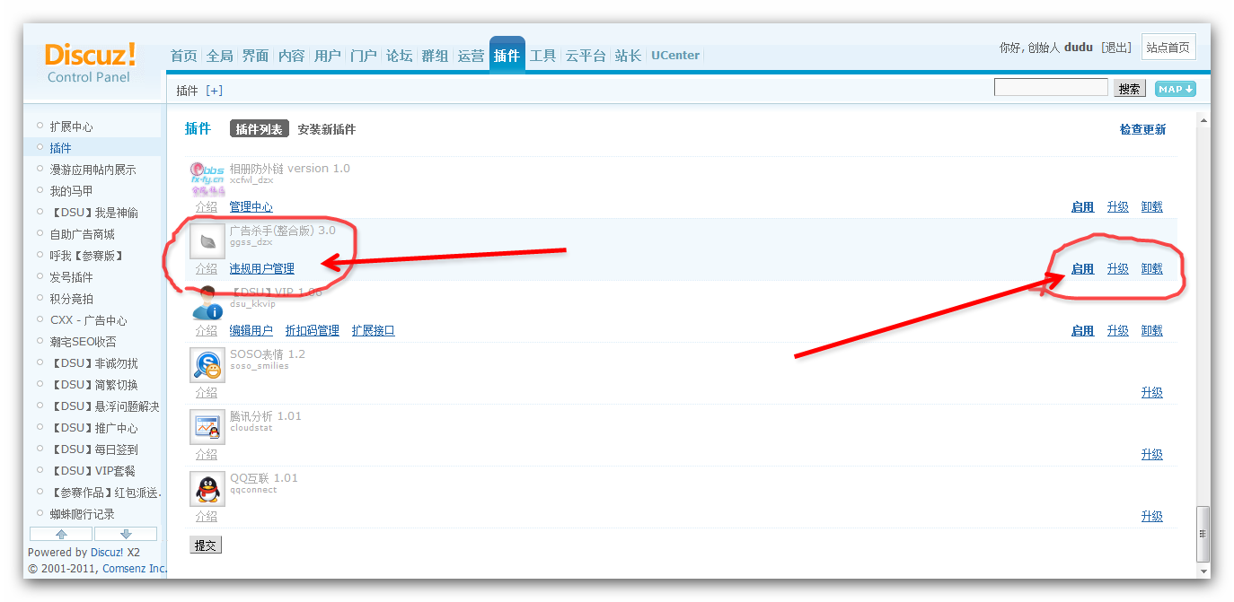Click the [+] shortcut next to 插件
Image resolution: width=1234 pixels, height=602 pixels.
click(214, 91)
